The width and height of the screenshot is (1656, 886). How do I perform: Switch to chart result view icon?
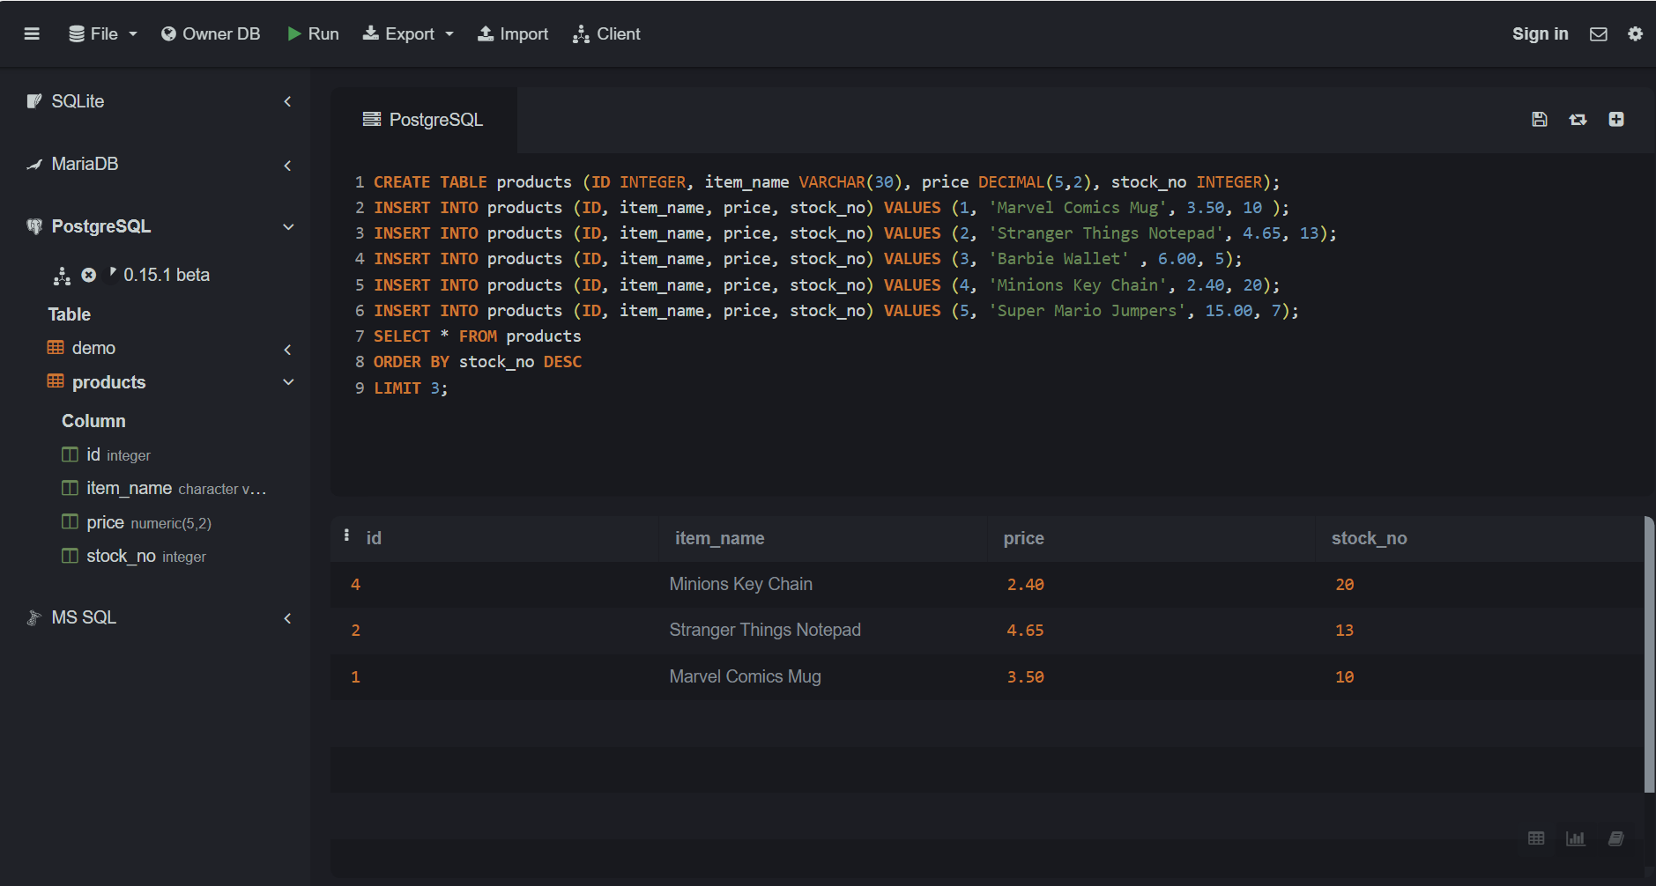point(1575,838)
